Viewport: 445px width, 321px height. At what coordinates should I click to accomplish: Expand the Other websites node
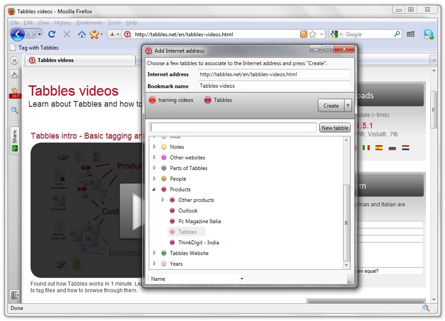(155, 157)
